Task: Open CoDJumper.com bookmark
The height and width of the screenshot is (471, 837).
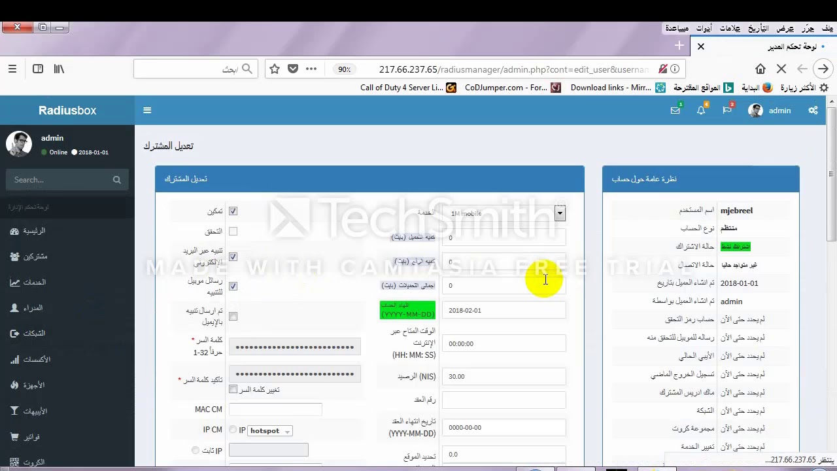Action: (513, 88)
